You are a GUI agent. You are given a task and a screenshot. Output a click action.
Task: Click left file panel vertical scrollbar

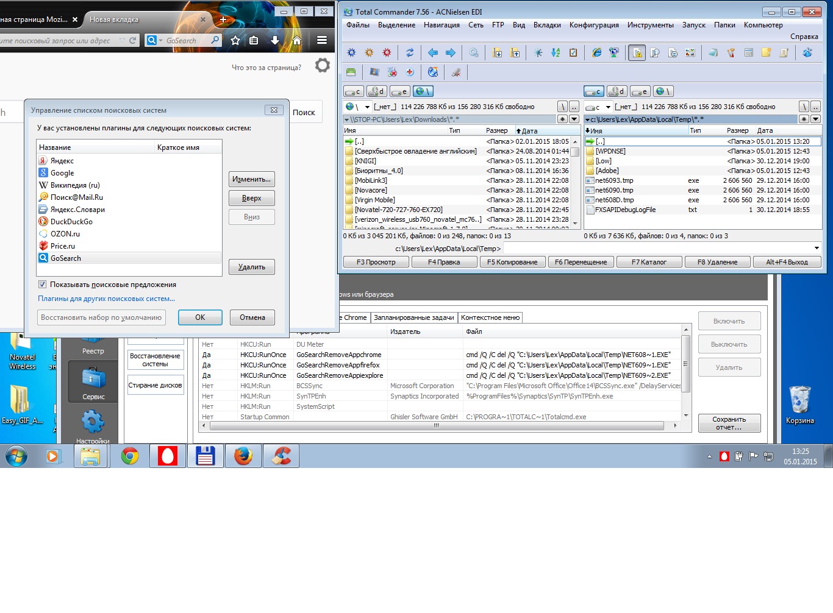(574, 183)
